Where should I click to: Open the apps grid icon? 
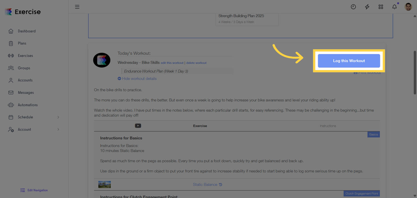(x=381, y=6)
